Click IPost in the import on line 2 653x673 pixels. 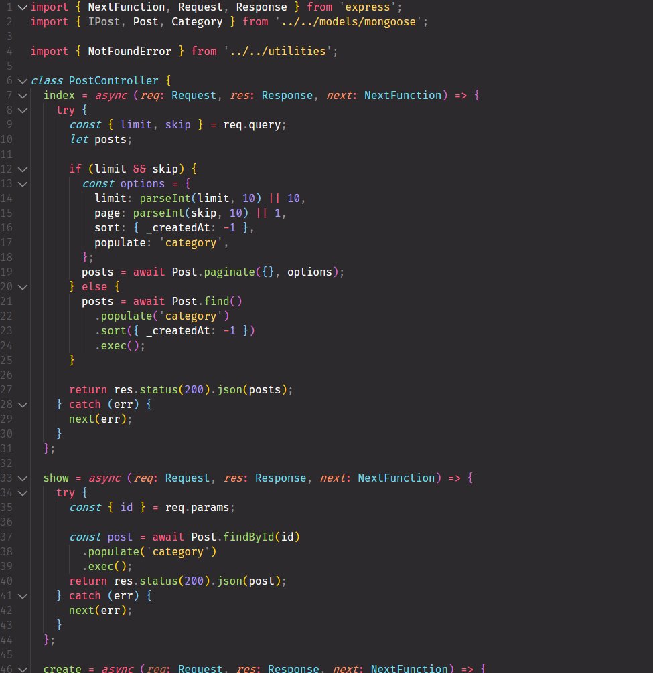click(104, 22)
